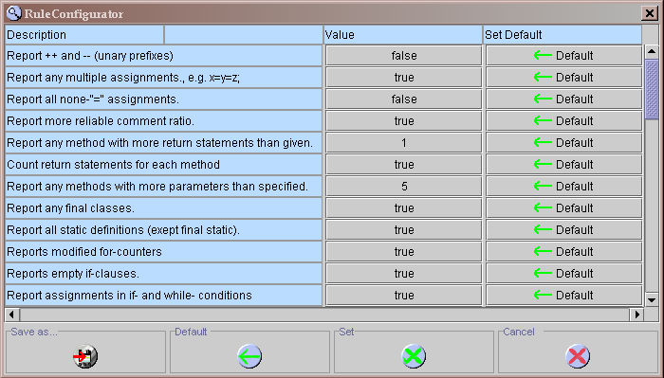Click the green X Set icon
The height and width of the screenshot is (378, 664).
[x=414, y=356]
